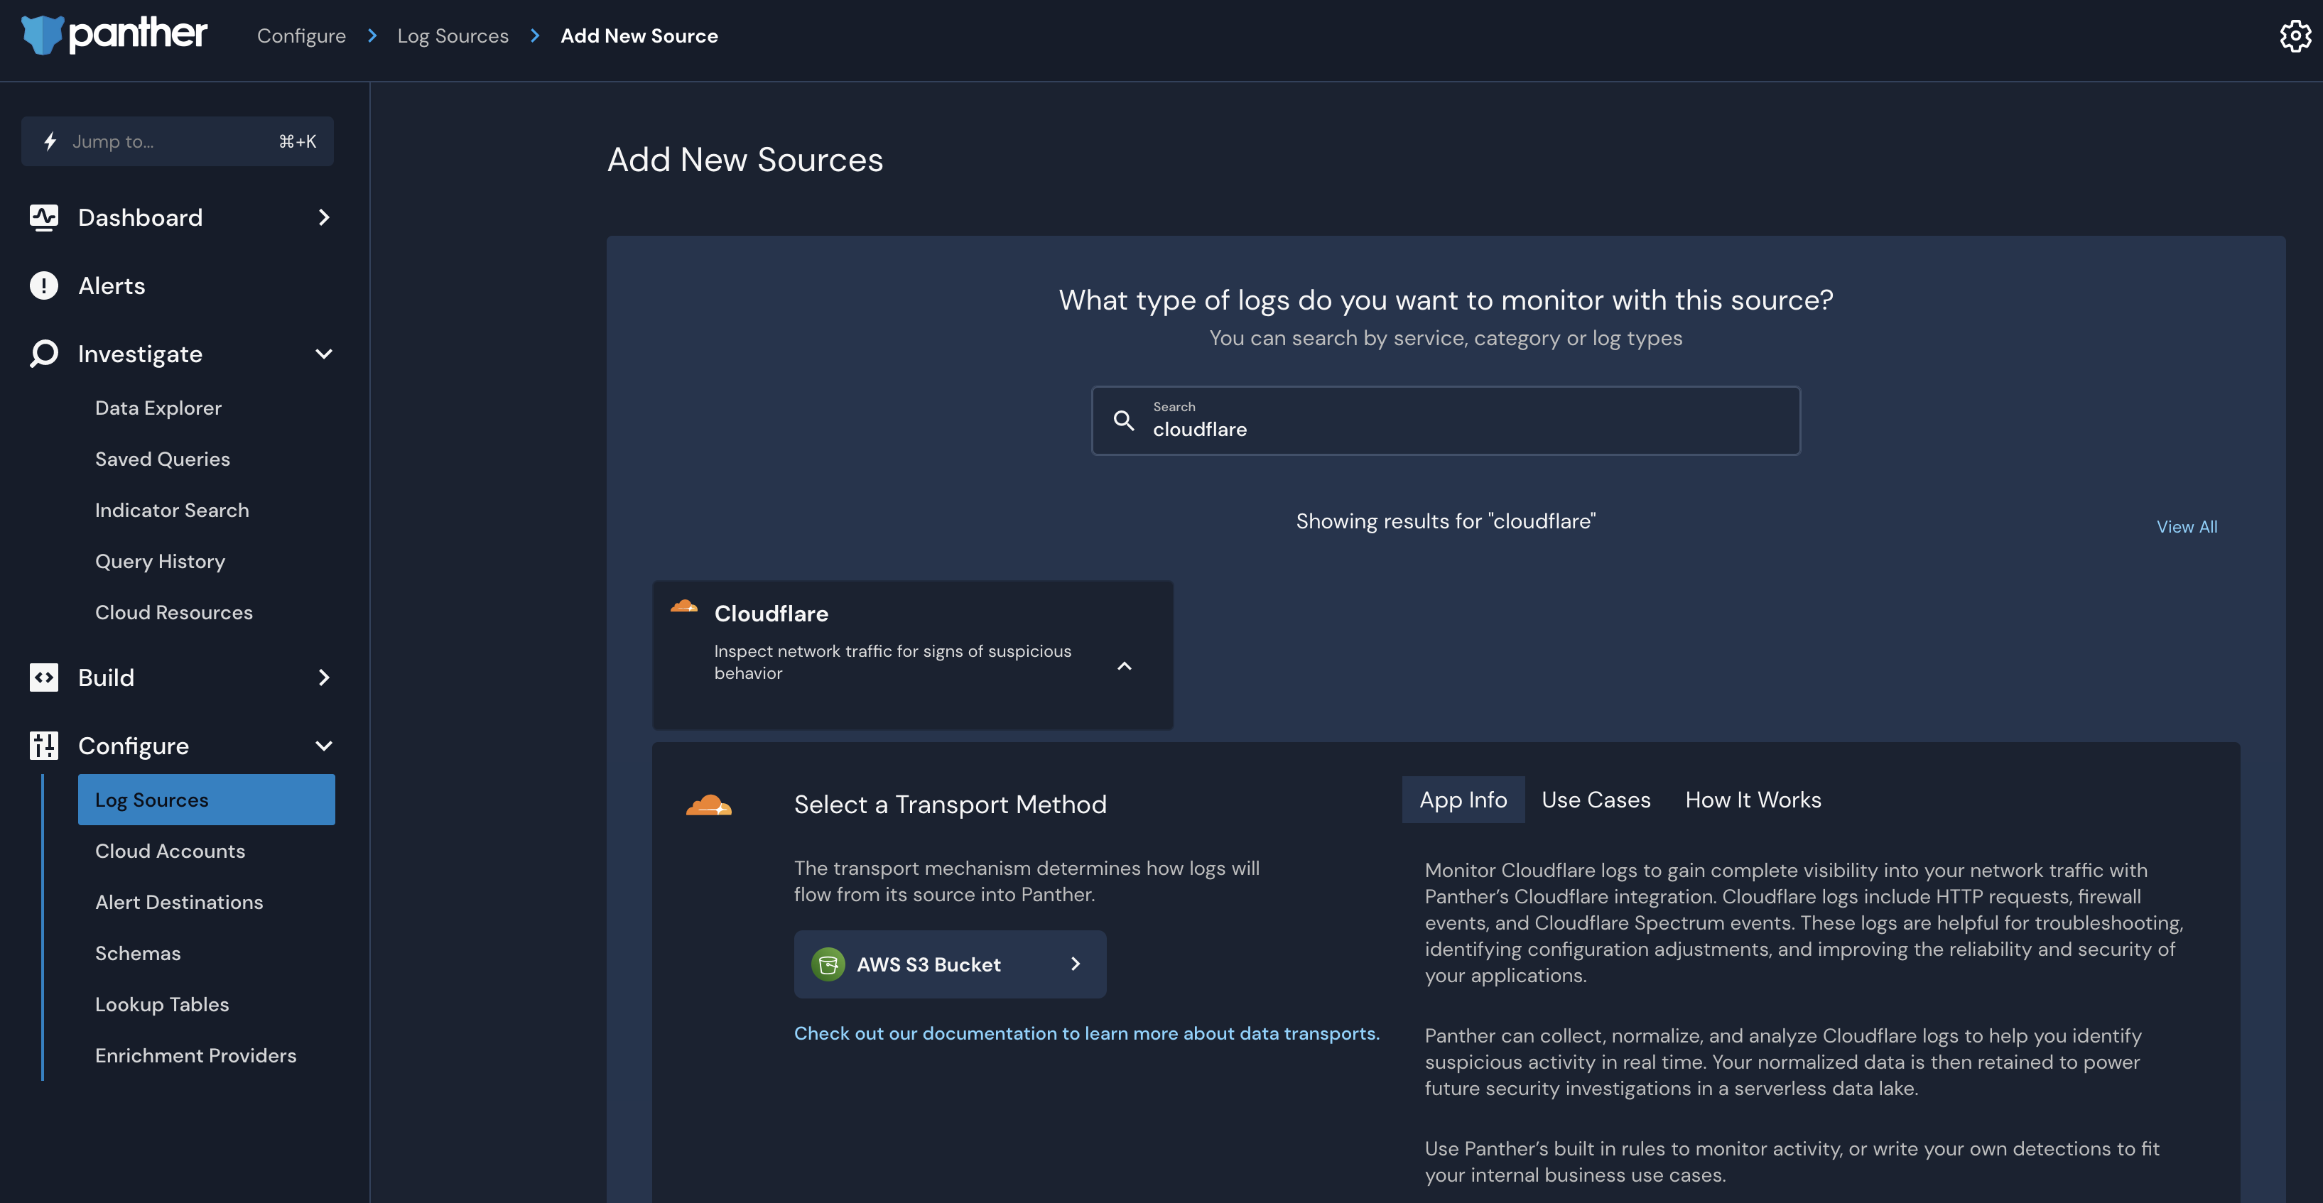Image resolution: width=2323 pixels, height=1203 pixels.
Task: Click the cloudflare search input field
Action: (x=1446, y=420)
